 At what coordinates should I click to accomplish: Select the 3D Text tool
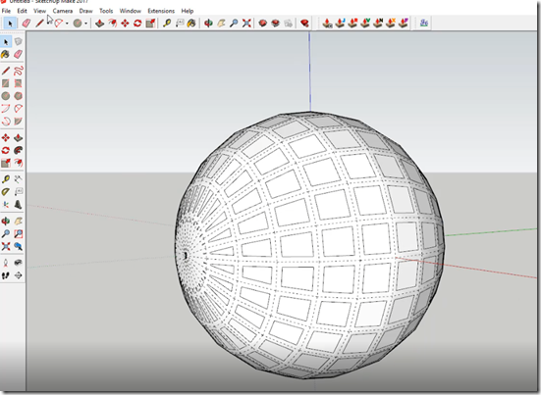pyautogui.click(x=18, y=205)
